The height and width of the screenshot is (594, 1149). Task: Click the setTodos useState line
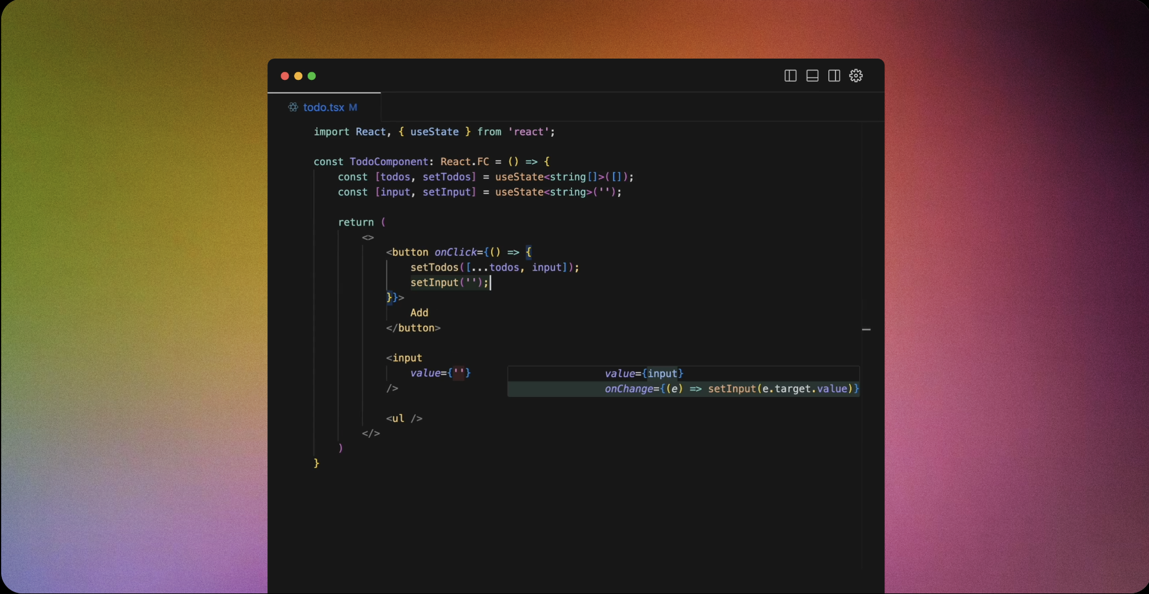[x=486, y=177]
